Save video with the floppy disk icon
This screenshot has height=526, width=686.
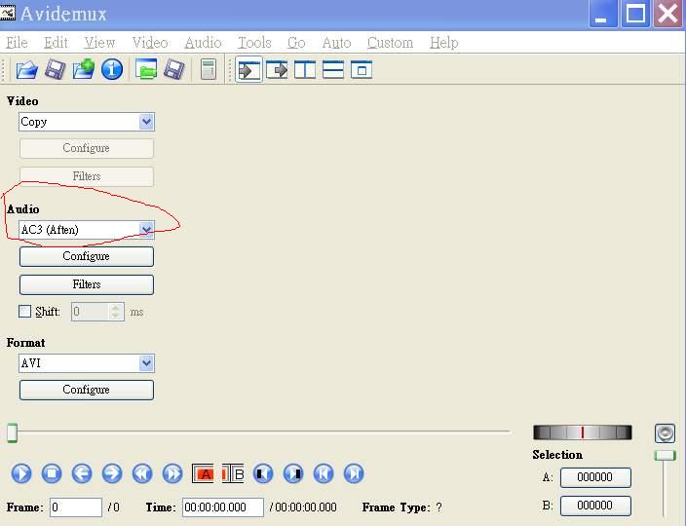[56, 69]
